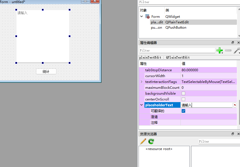Click the TextSelectableByMouse flags value

click(x=208, y=82)
